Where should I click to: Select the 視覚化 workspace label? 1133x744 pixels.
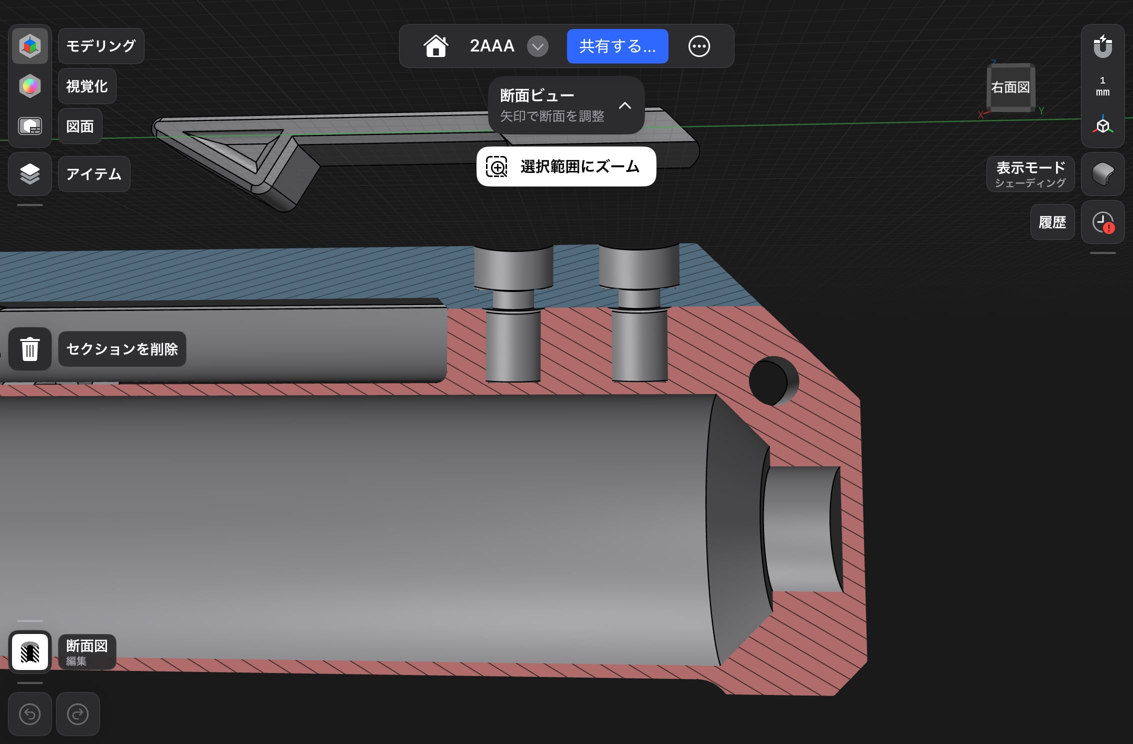(x=87, y=86)
